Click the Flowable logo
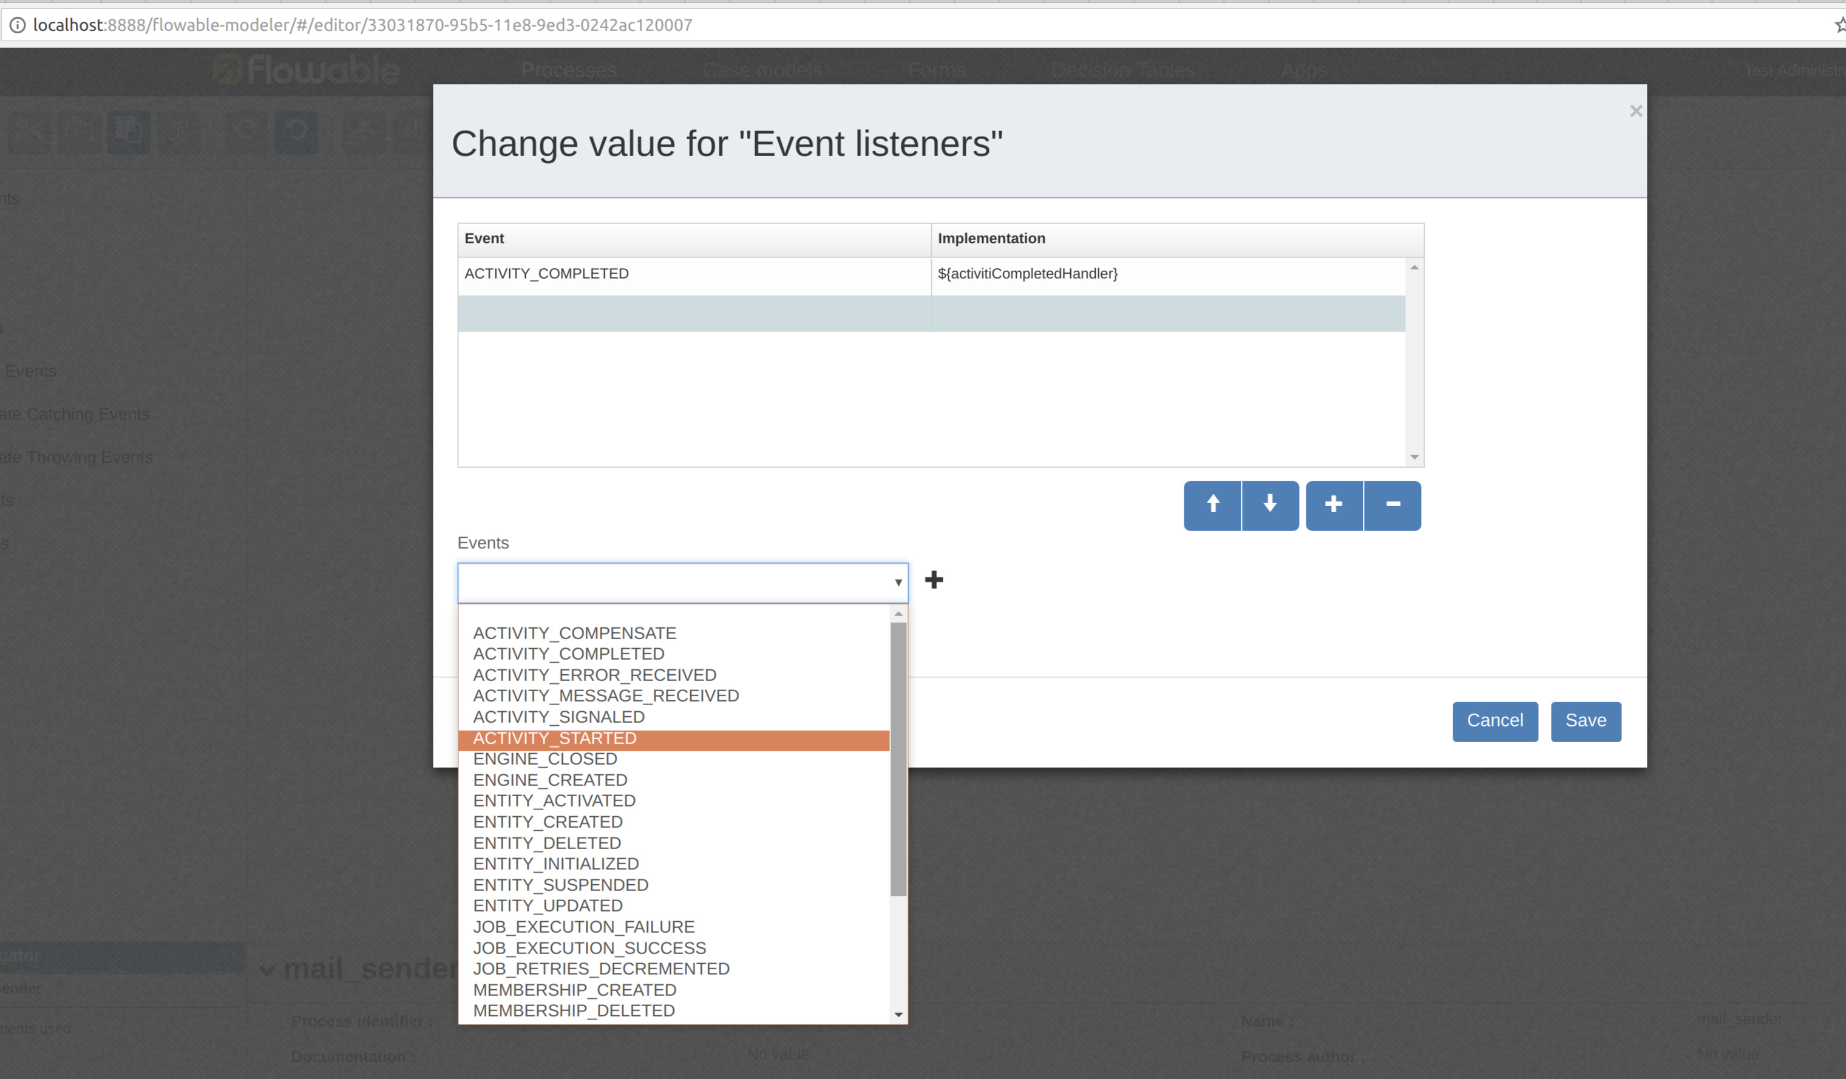1846x1079 pixels. click(x=306, y=70)
